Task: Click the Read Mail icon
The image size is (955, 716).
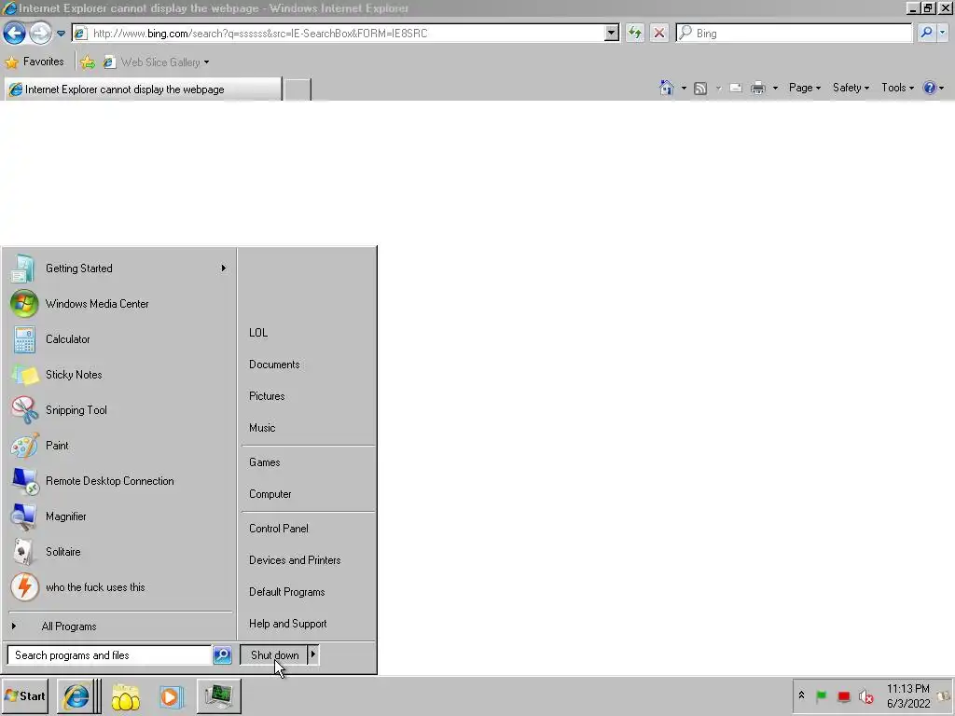Action: (x=736, y=89)
